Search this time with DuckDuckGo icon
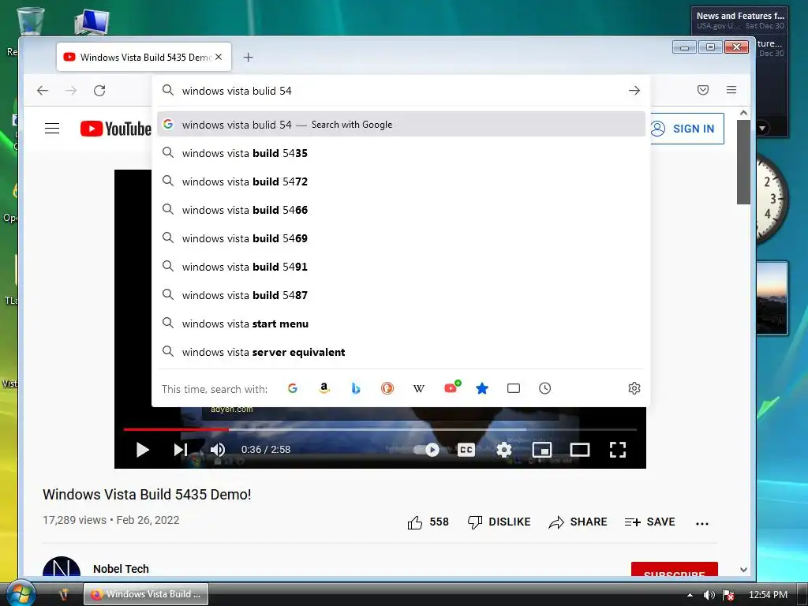 pos(387,388)
